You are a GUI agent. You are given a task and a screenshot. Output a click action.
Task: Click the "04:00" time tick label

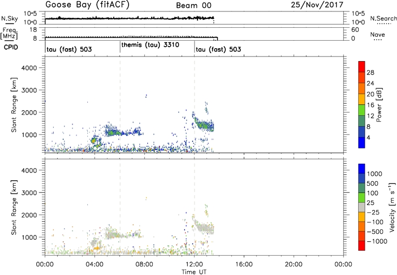point(94,265)
